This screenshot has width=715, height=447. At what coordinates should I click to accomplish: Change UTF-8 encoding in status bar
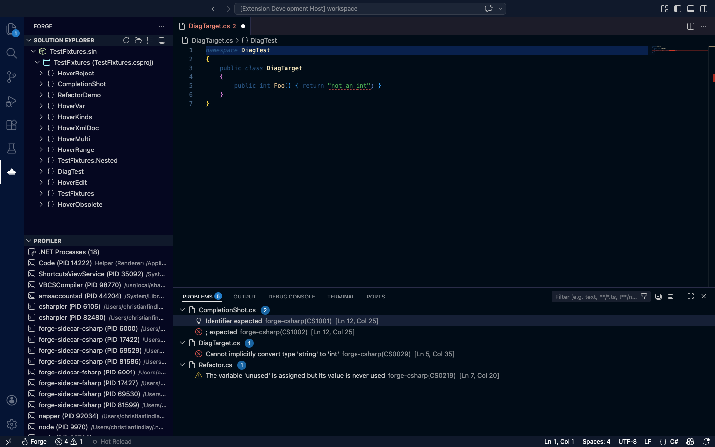pyautogui.click(x=627, y=441)
